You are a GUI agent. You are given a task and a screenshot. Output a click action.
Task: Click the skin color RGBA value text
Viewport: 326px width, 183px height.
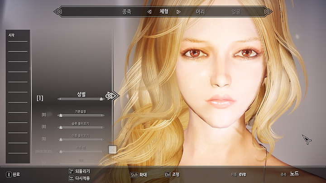click(x=43, y=151)
